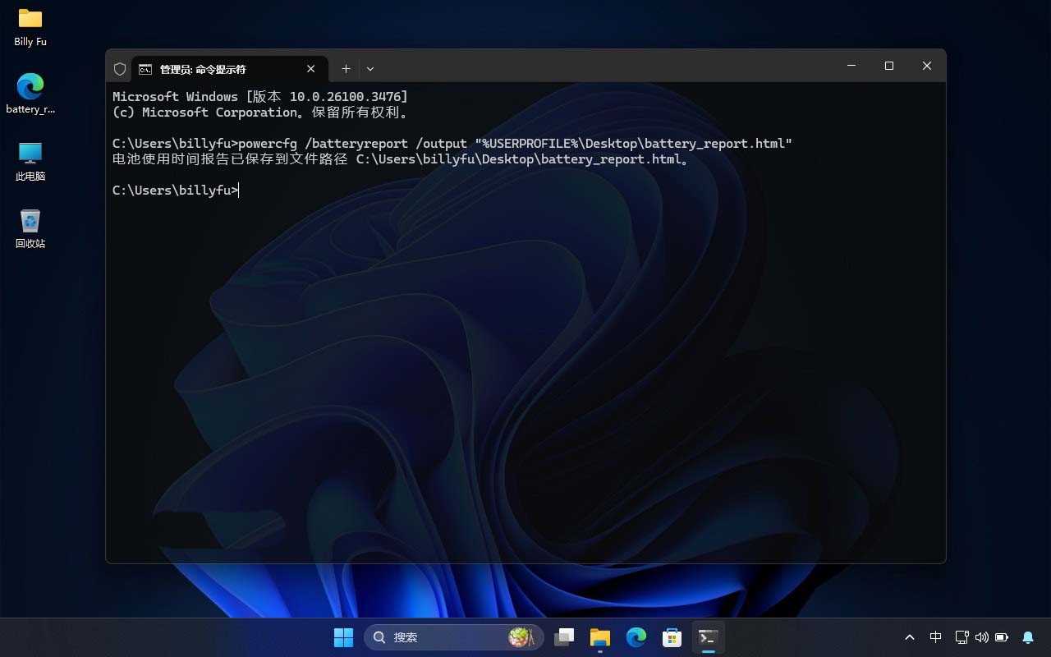Viewport: 1051px width, 657px height.
Task: Toggle the notification center bell
Action: (x=1028, y=636)
